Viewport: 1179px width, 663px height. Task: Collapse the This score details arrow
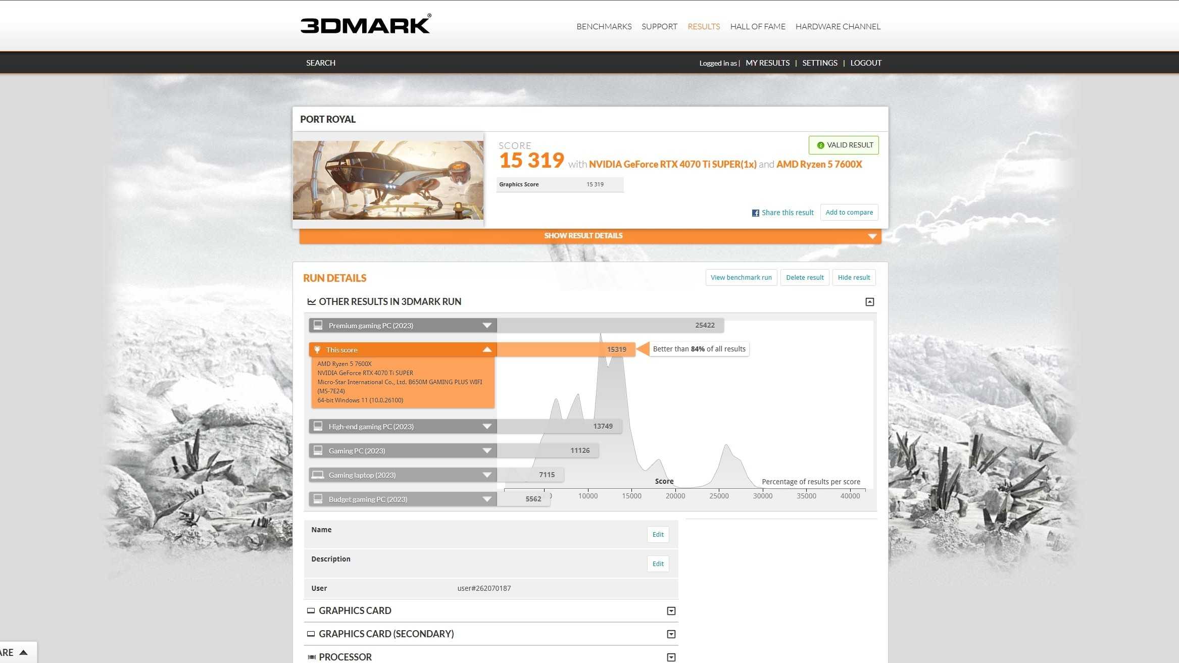pos(487,349)
